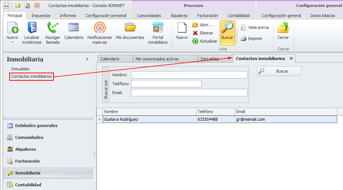Click the application logo icon in title bar
The width and height of the screenshot is (343, 190).
(x=6, y=6)
